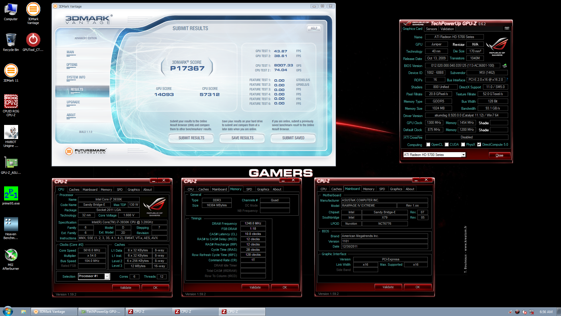Open Graphics tab in right CPU-Z window

(x=396, y=189)
